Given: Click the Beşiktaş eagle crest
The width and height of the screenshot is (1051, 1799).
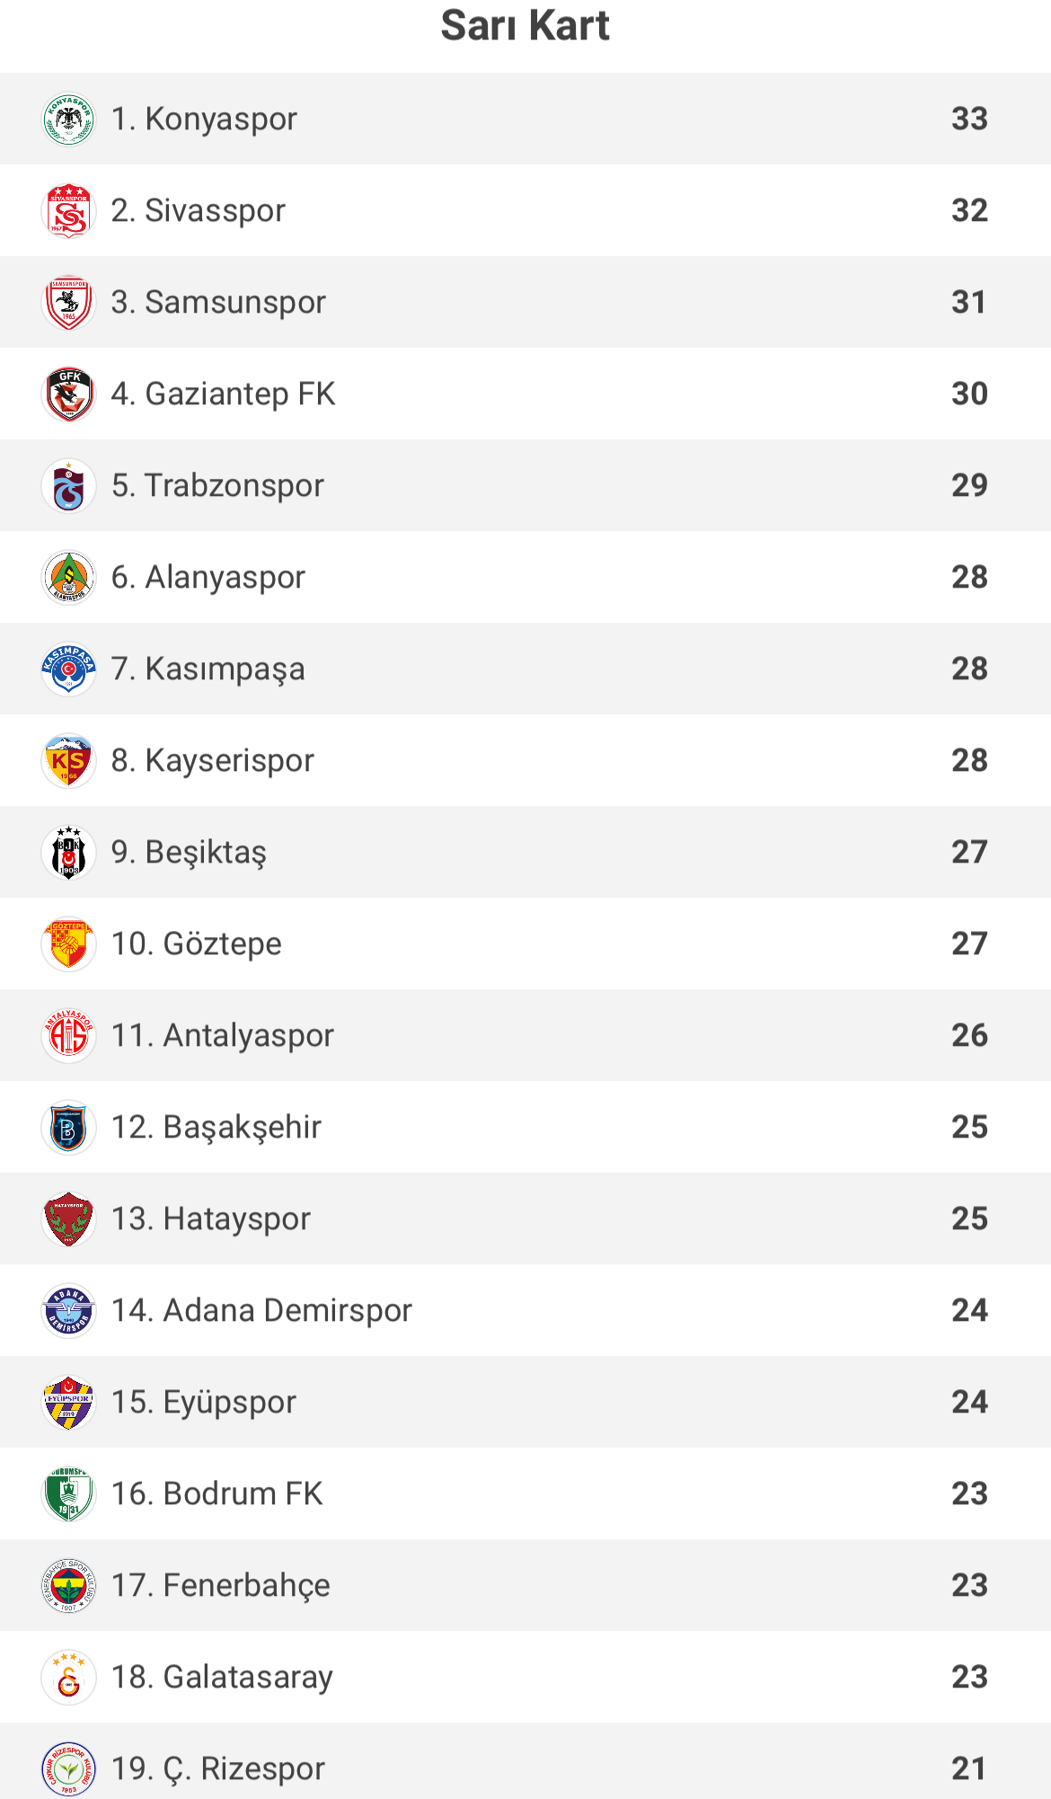Looking at the screenshot, I should pos(69,852).
